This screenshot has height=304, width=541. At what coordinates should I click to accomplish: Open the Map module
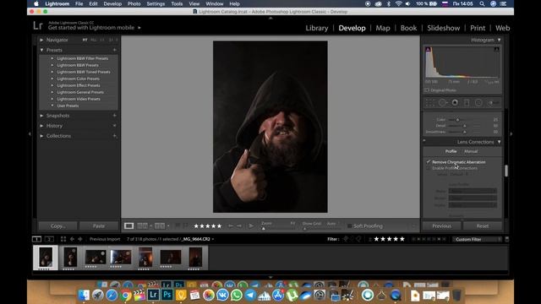(x=383, y=28)
